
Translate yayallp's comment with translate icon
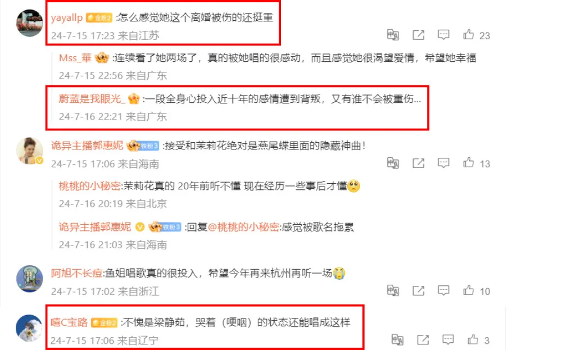pyautogui.click(x=393, y=35)
